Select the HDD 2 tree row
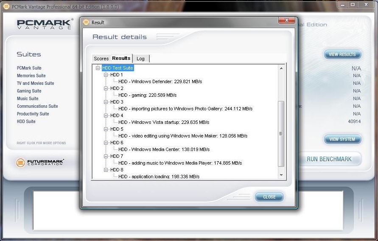This screenshot has width=378, height=241. [117, 88]
